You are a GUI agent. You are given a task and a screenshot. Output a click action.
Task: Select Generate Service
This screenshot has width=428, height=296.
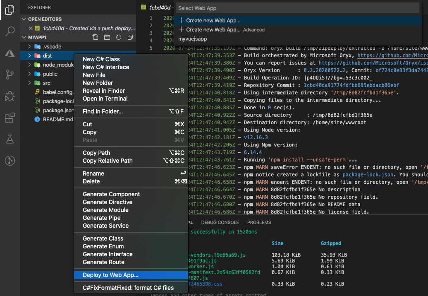131,226
